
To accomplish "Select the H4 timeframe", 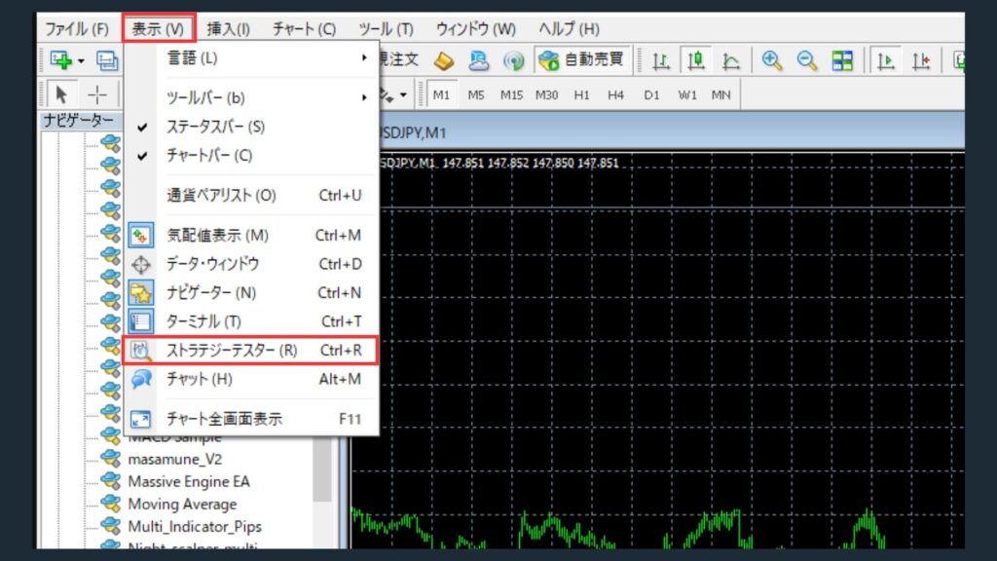I will click(x=615, y=94).
